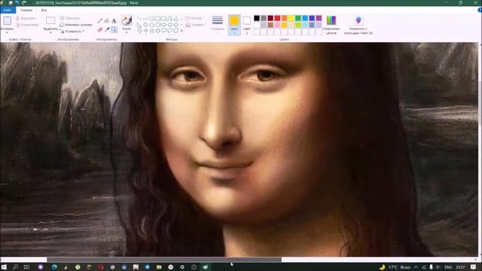Show hidden tray icons chevron
This screenshot has height=271, width=482.
pos(416,267)
